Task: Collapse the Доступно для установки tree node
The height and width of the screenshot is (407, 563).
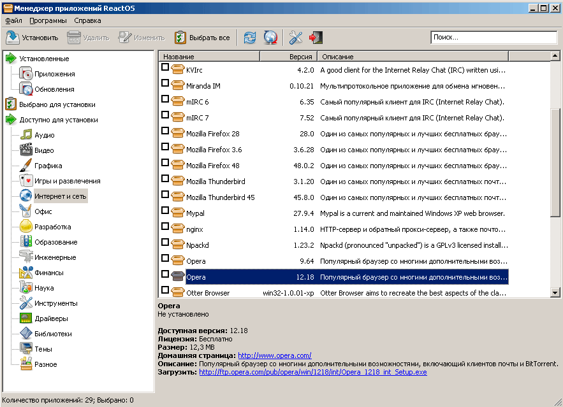Action: (x=11, y=120)
